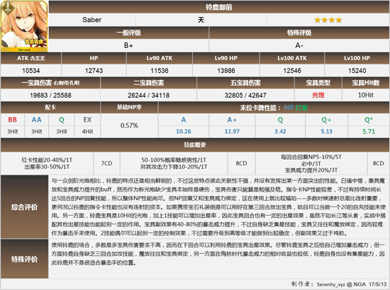
Task: Click the blue 'AA' card label
Action: (x=37, y=120)
